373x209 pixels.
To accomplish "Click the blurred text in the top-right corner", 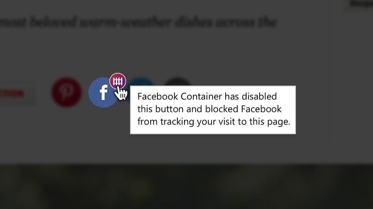I will (361, 4).
